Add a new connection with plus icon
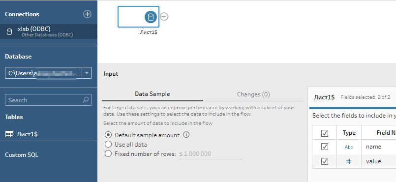This screenshot has height=182, width=396. tap(87, 14)
